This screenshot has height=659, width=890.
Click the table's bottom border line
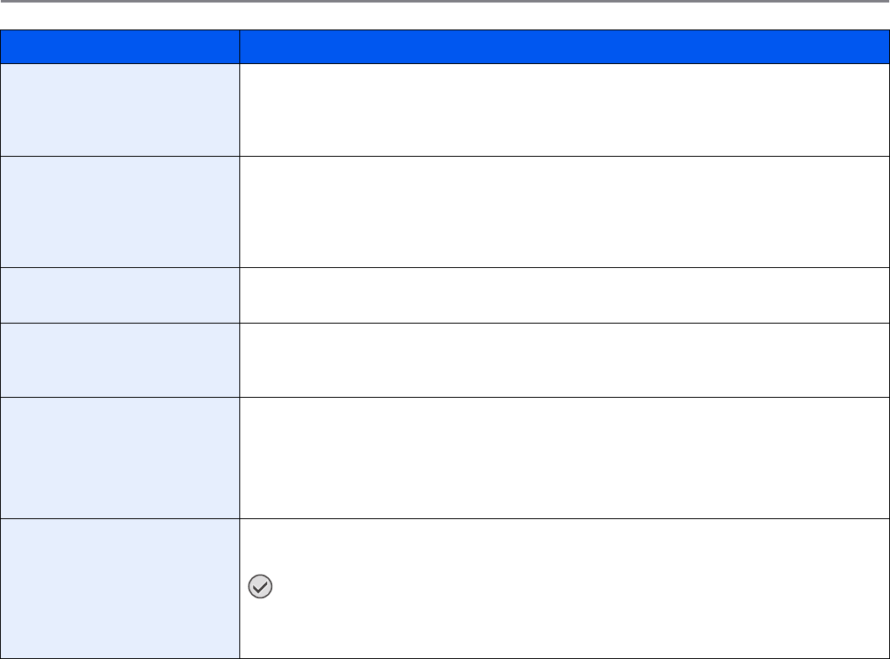coord(445,657)
